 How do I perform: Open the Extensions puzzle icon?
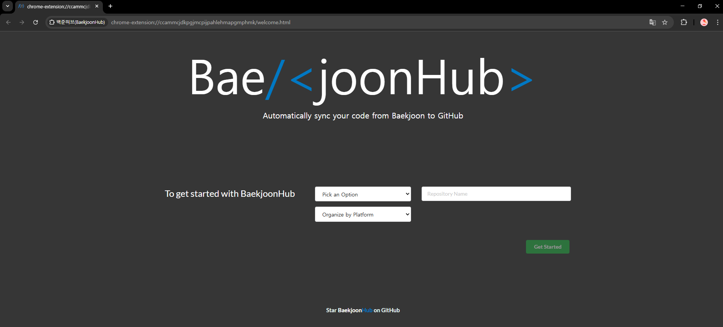pyautogui.click(x=684, y=22)
